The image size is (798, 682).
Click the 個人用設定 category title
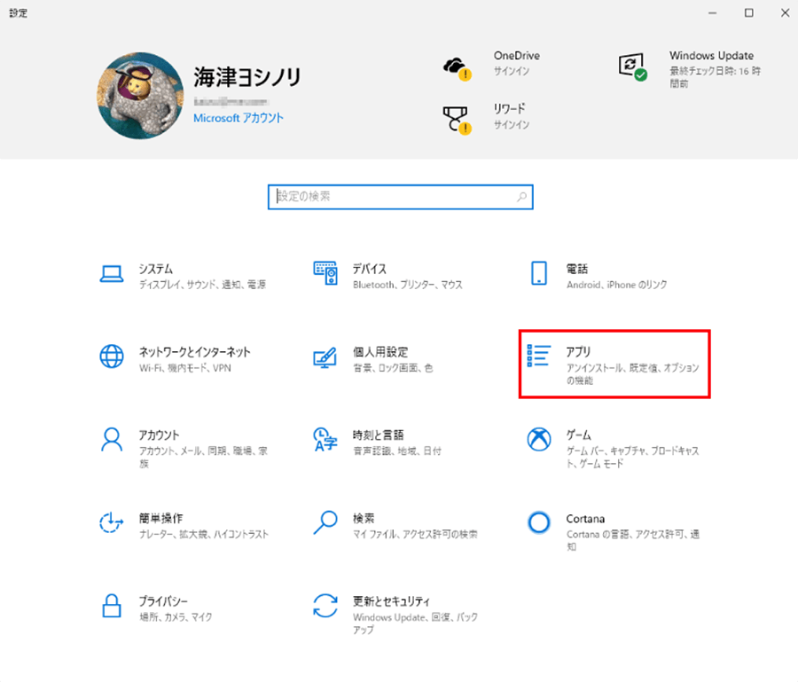[x=380, y=352]
